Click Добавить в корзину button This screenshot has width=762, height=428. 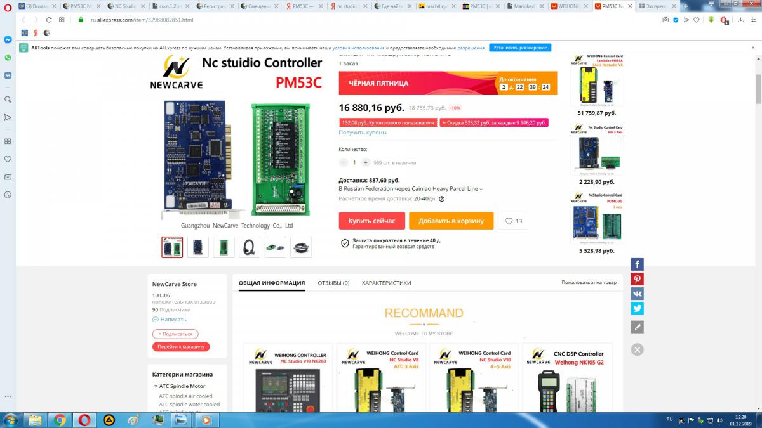pos(451,221)
